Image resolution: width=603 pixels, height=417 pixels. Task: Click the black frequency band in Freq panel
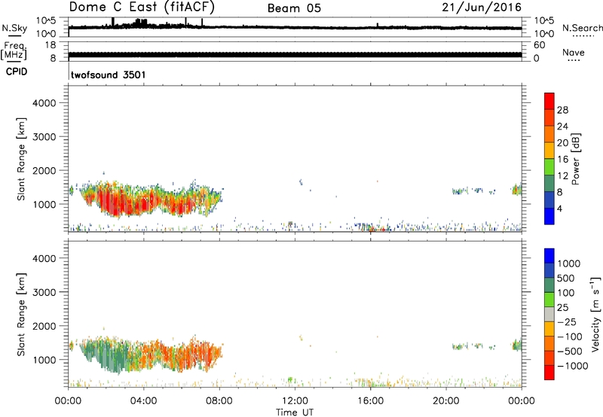295,55
